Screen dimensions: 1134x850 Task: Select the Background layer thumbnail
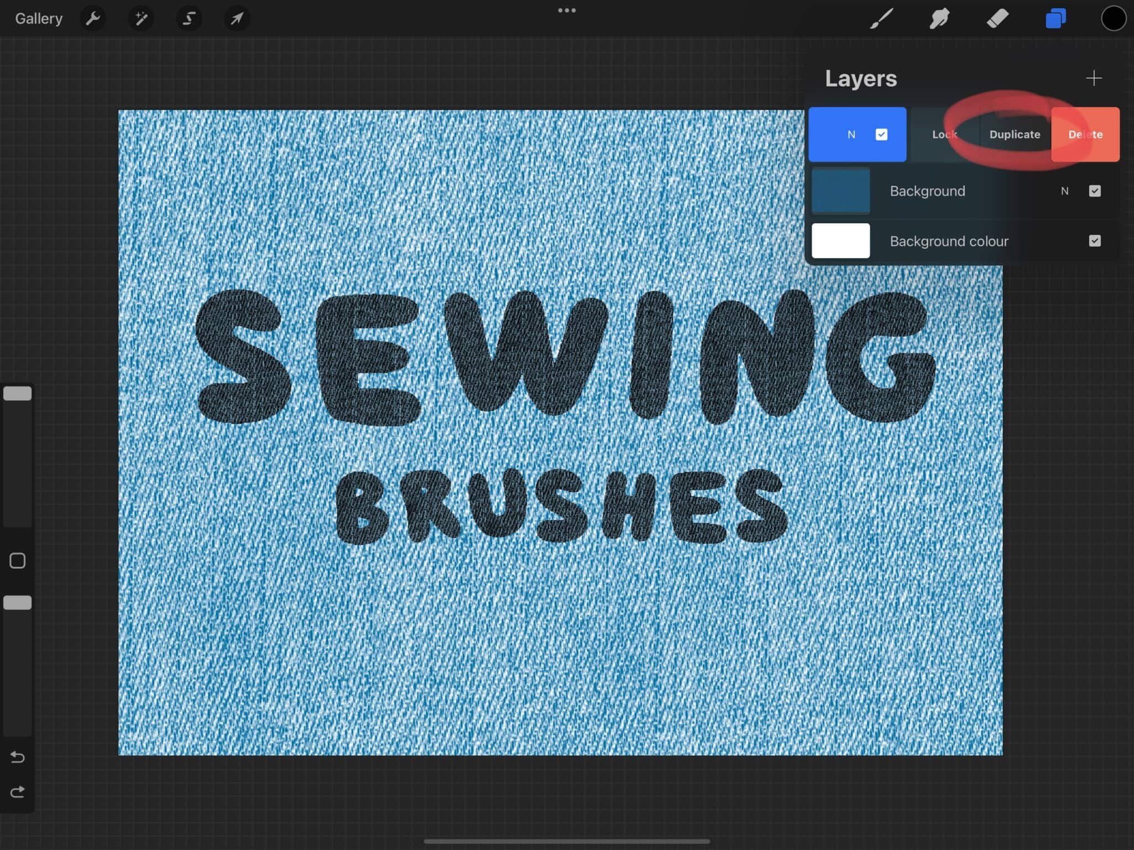[x=841, y=191]
